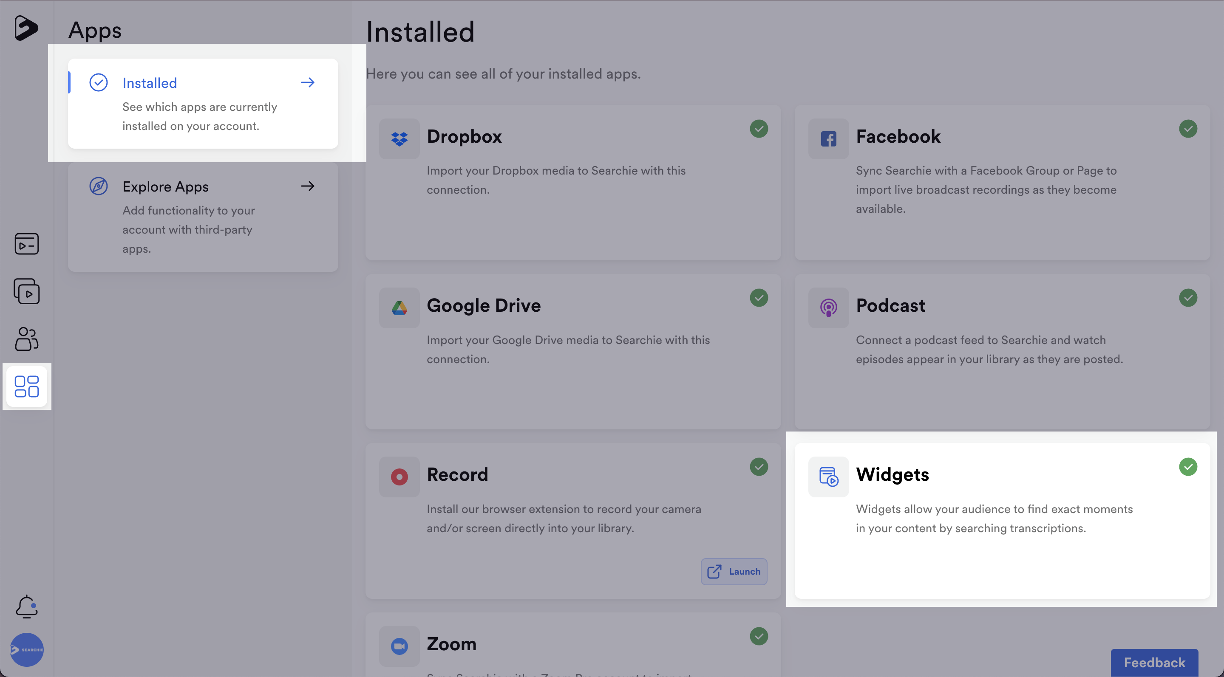1224x677 pixels.
Task: Click the arrow on the Explore Apps item
Action: [307, 186]
